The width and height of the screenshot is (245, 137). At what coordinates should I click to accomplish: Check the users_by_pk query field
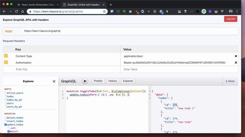(x=5, y=107)
